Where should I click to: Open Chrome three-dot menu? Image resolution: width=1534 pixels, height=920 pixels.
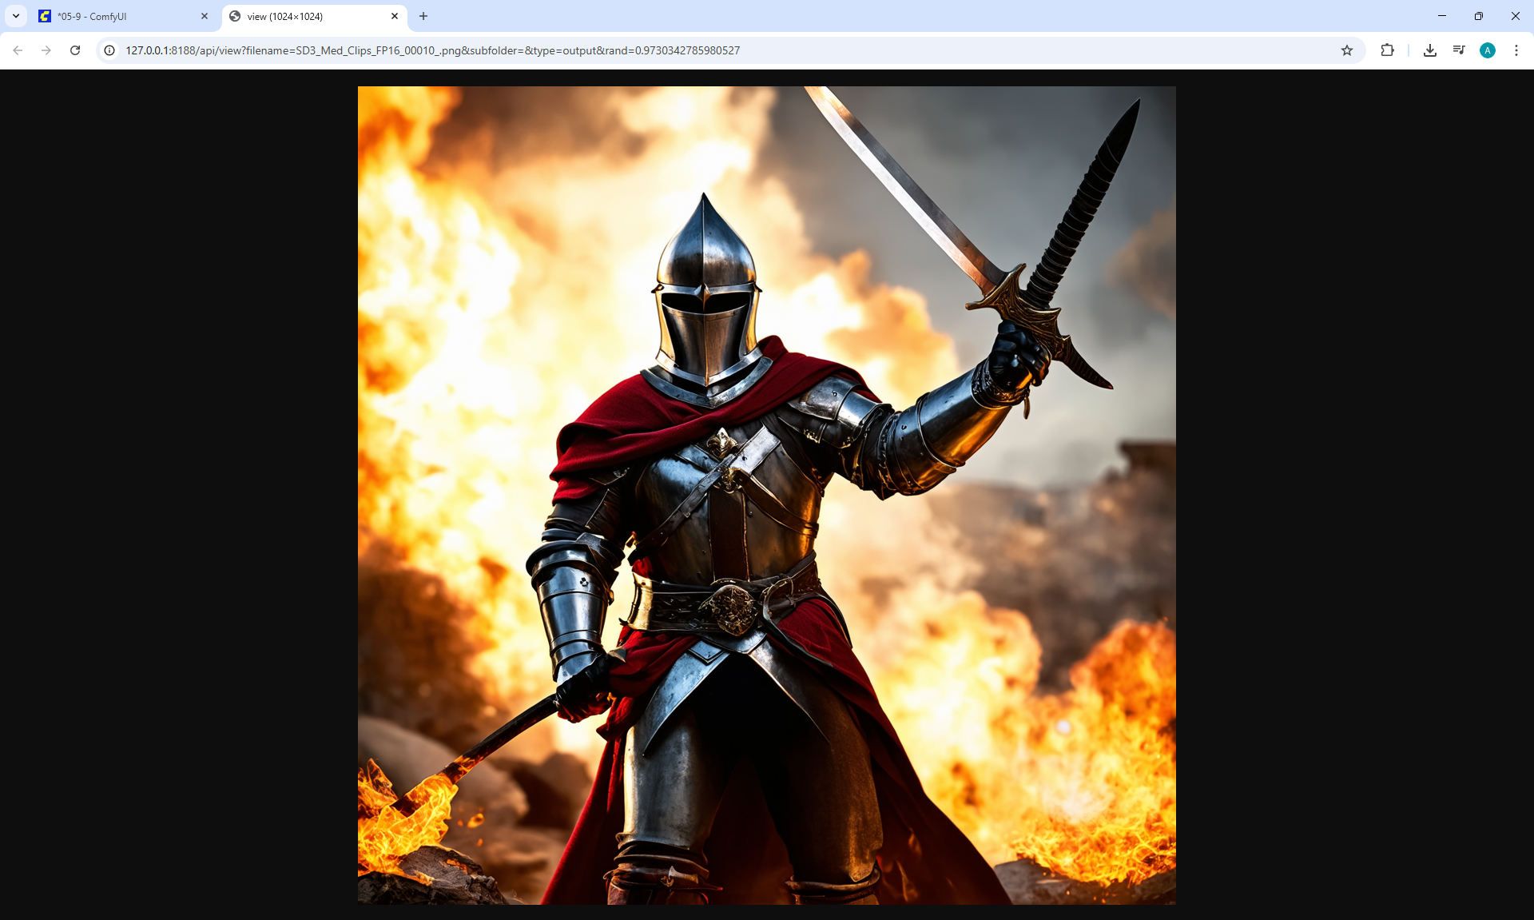click(1516, 50)
